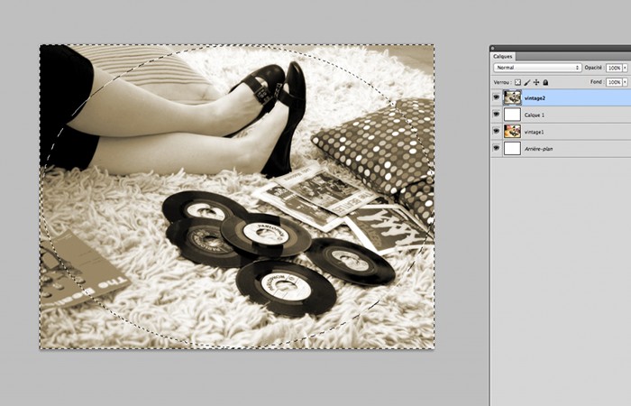Toggle visibility of vintage1 layer
This screenshot has width=631, height=406.
tap(496, 132)
